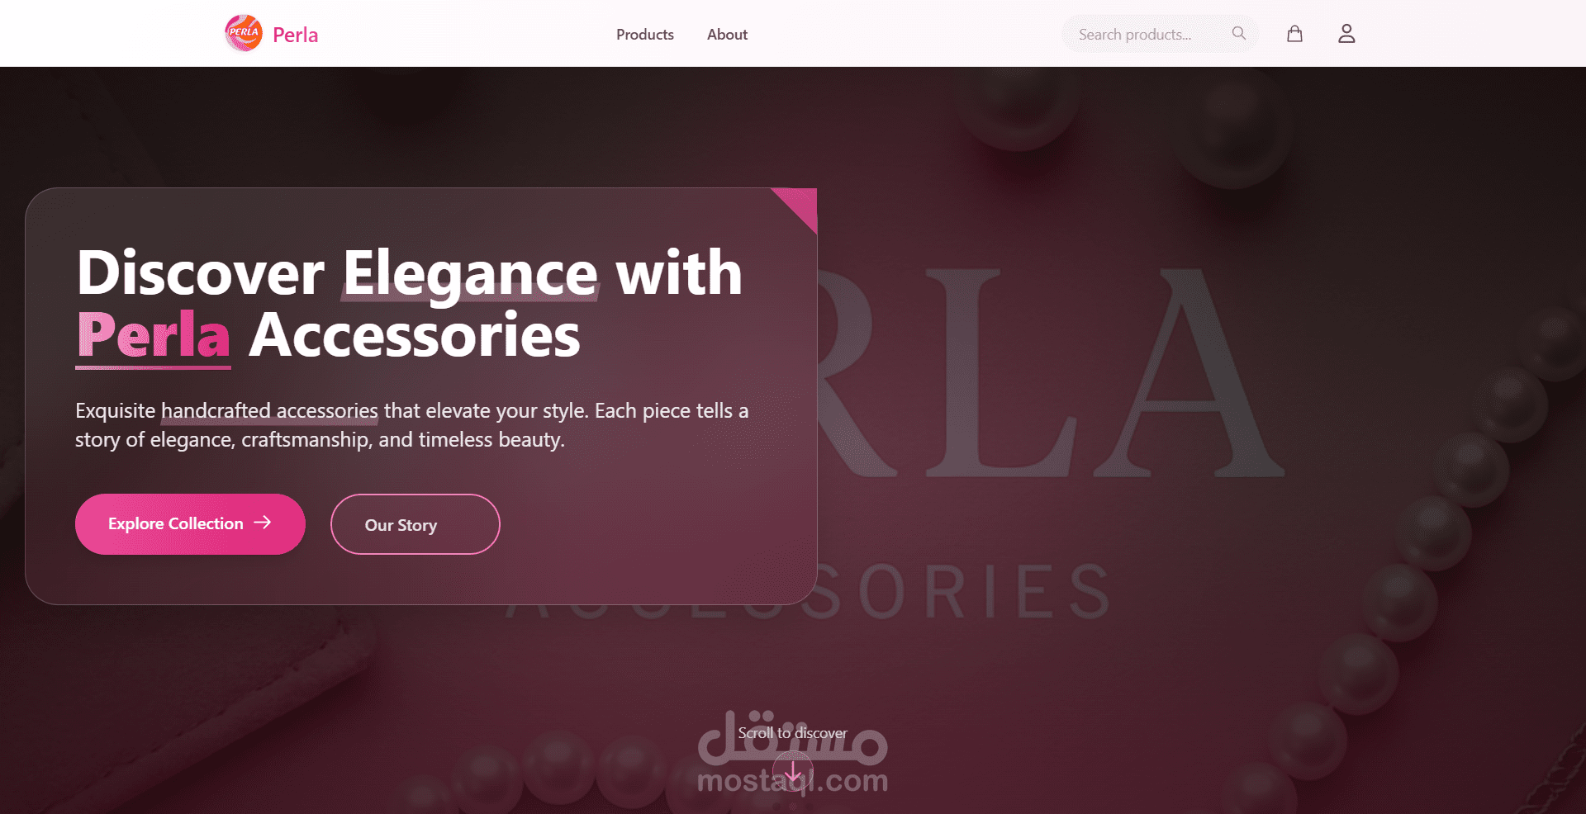Click the Explore Collection button
The image size is (1586, 814).
point(190,524)
